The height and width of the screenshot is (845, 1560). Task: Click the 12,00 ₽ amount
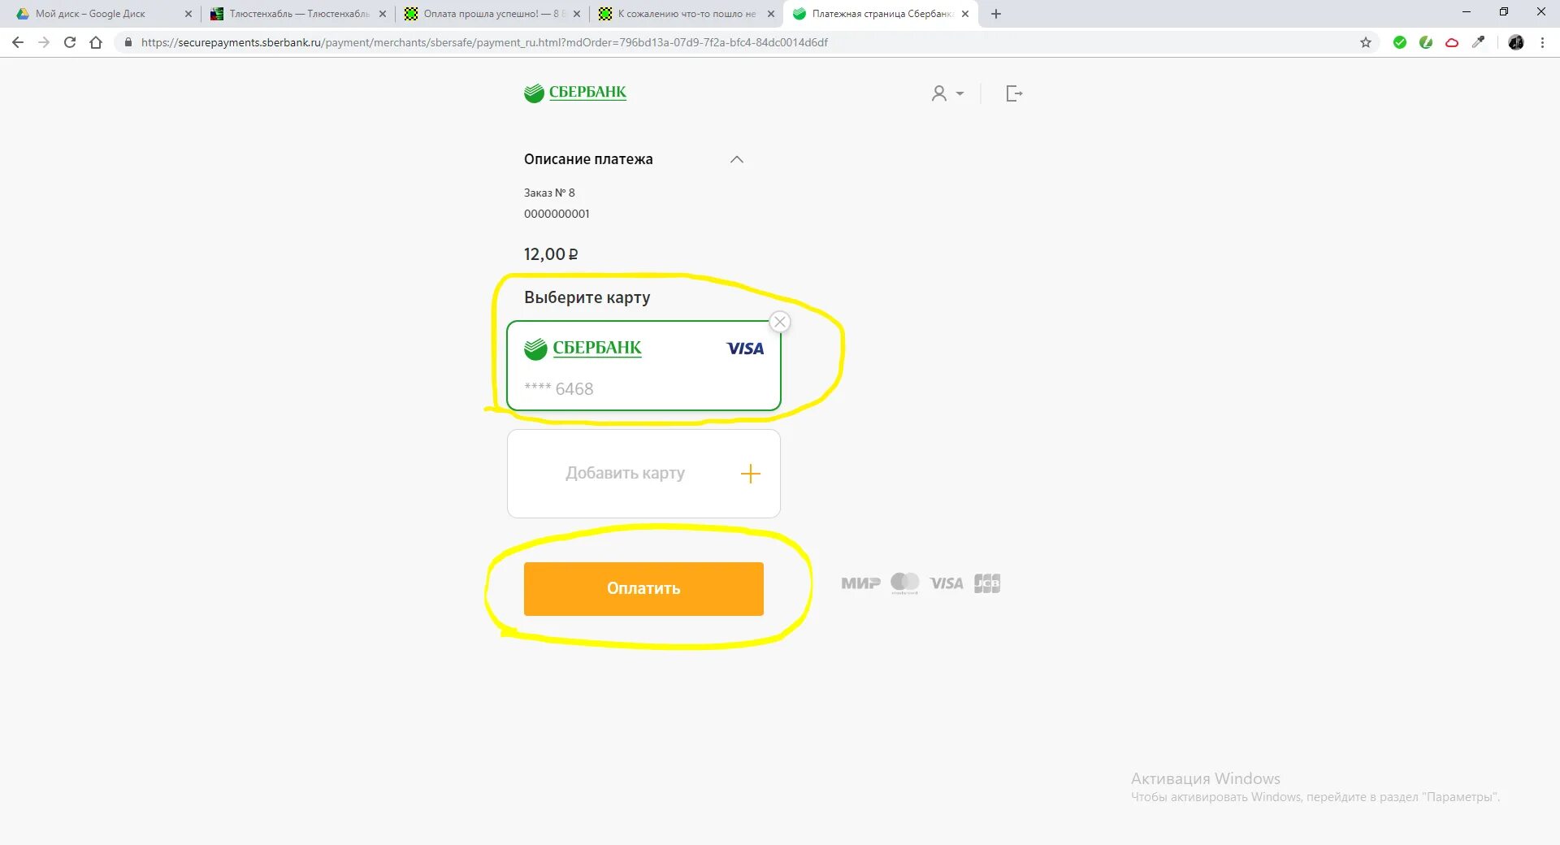click(551, 254)
